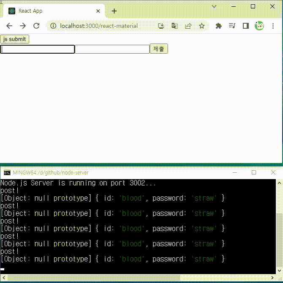The image size is (283, 283).
Task: Open a new browser tab
Action: [114, 11]
